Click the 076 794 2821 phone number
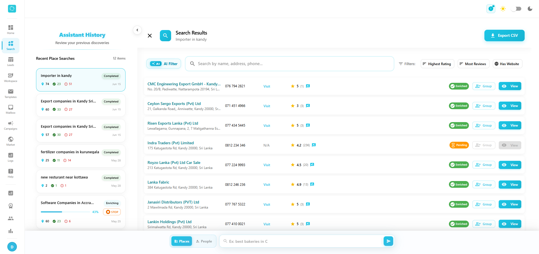The height and width of the screenshot is (254, 539). pos(235,86)
